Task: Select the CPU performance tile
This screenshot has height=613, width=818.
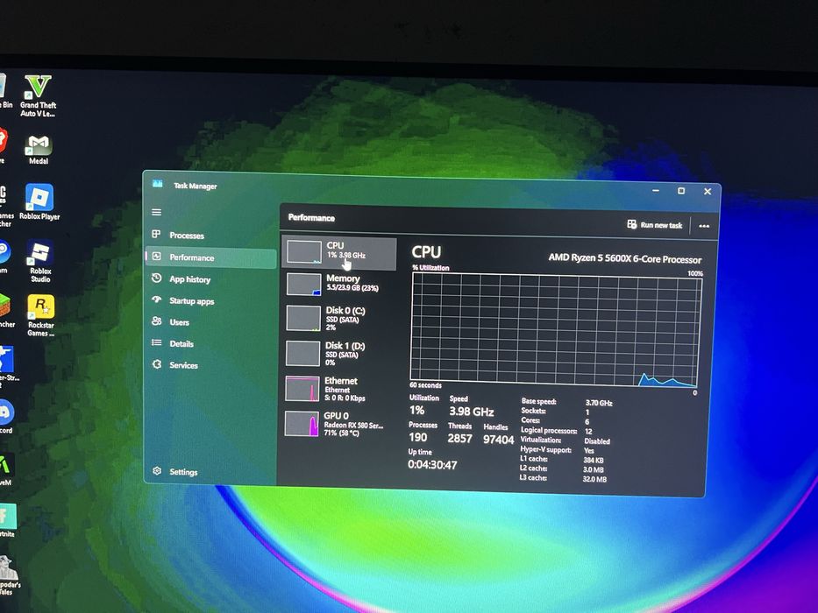Action: (339, 252)
